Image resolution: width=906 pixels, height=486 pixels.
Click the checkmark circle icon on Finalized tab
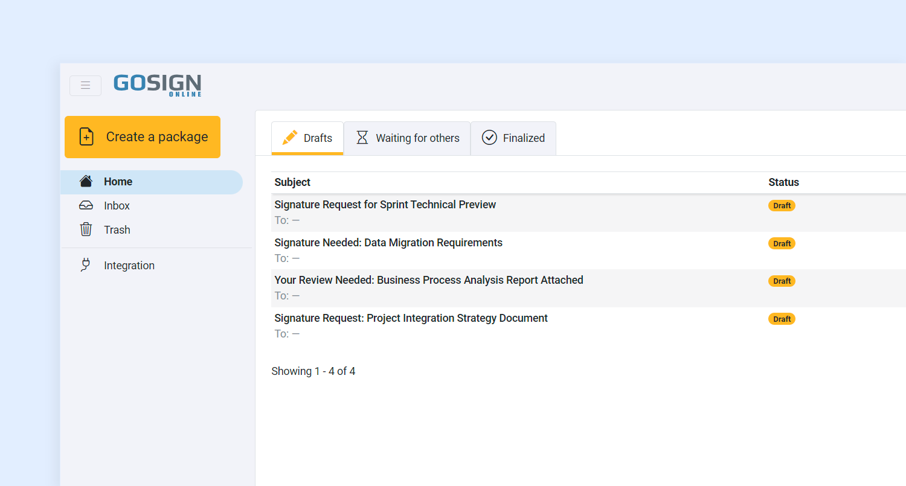489,138
